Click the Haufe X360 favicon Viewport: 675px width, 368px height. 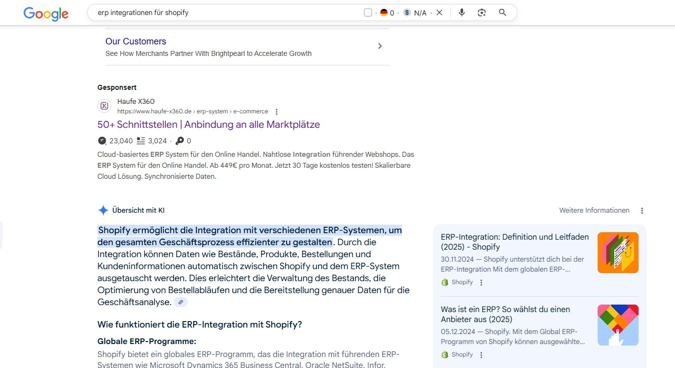tap(104, 106)
